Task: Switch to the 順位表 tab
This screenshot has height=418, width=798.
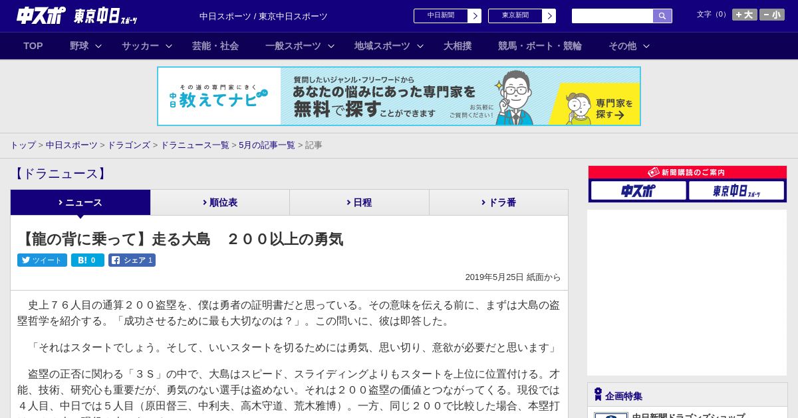Action: 220,202
